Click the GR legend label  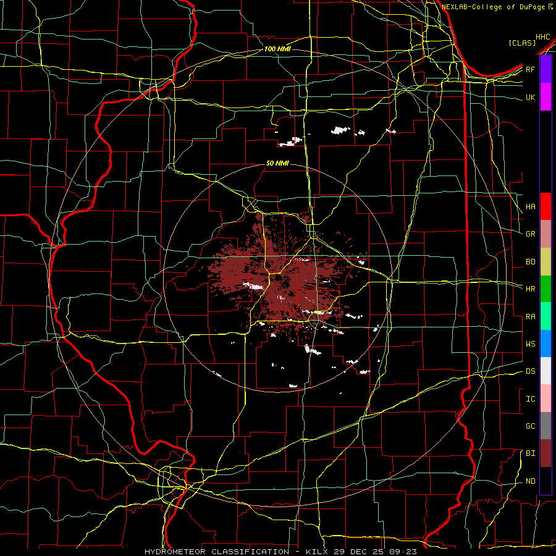531,234
